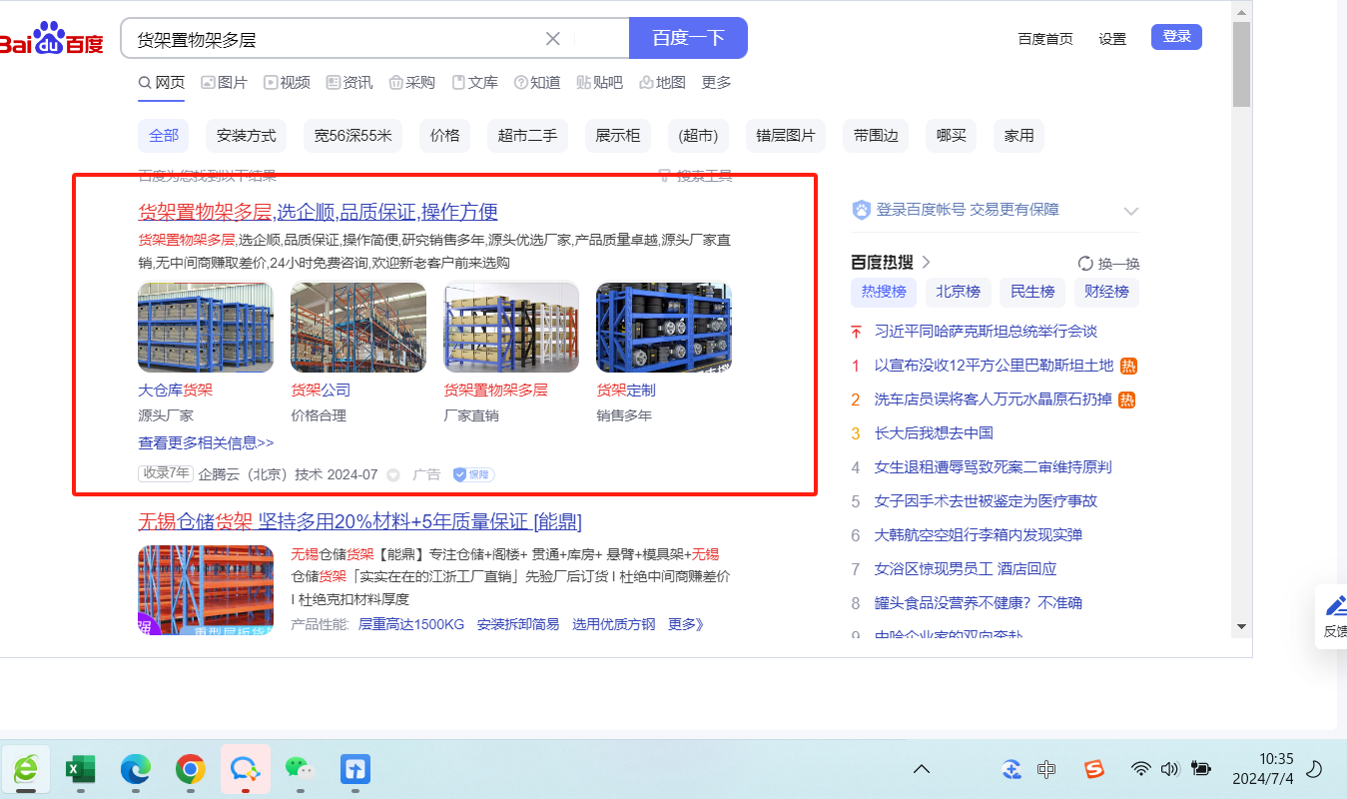Screen dimensions: 1347x799
Task: Apply the 展示柜 filter chip
Action: [618, 136]
